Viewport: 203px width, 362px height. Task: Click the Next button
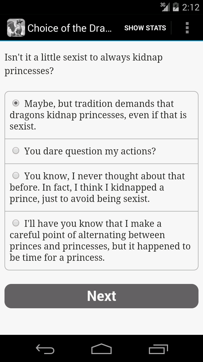101,296
